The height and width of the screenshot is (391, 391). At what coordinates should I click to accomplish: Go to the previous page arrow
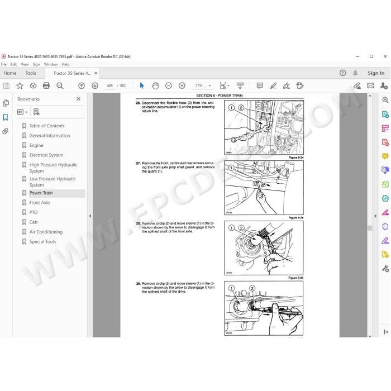[82, 86]
